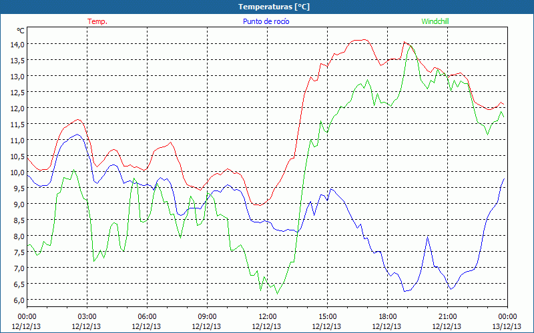Image resolution: width=534 pixels, height=333 pixels.
Task: Click the 11,5 y-axis value
Action: 17,124
